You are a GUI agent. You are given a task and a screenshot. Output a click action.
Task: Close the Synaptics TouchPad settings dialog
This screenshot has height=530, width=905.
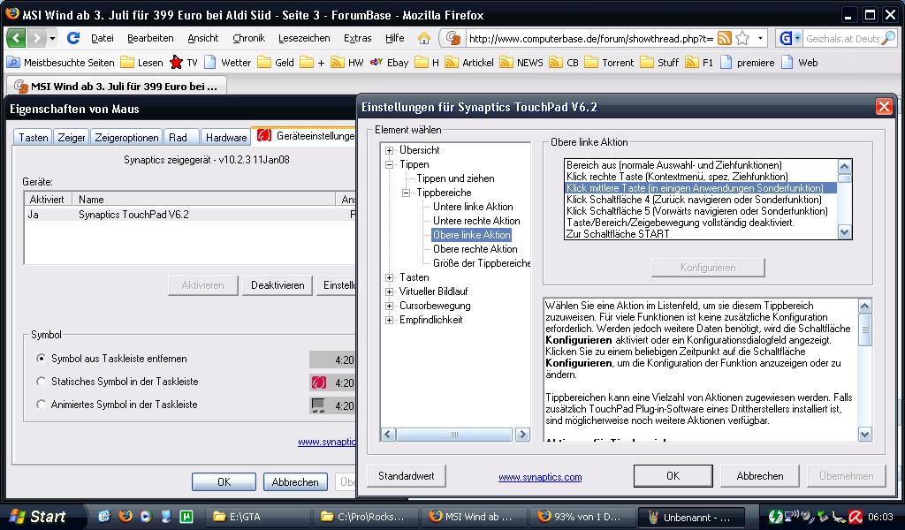click(x=884, y=107)
